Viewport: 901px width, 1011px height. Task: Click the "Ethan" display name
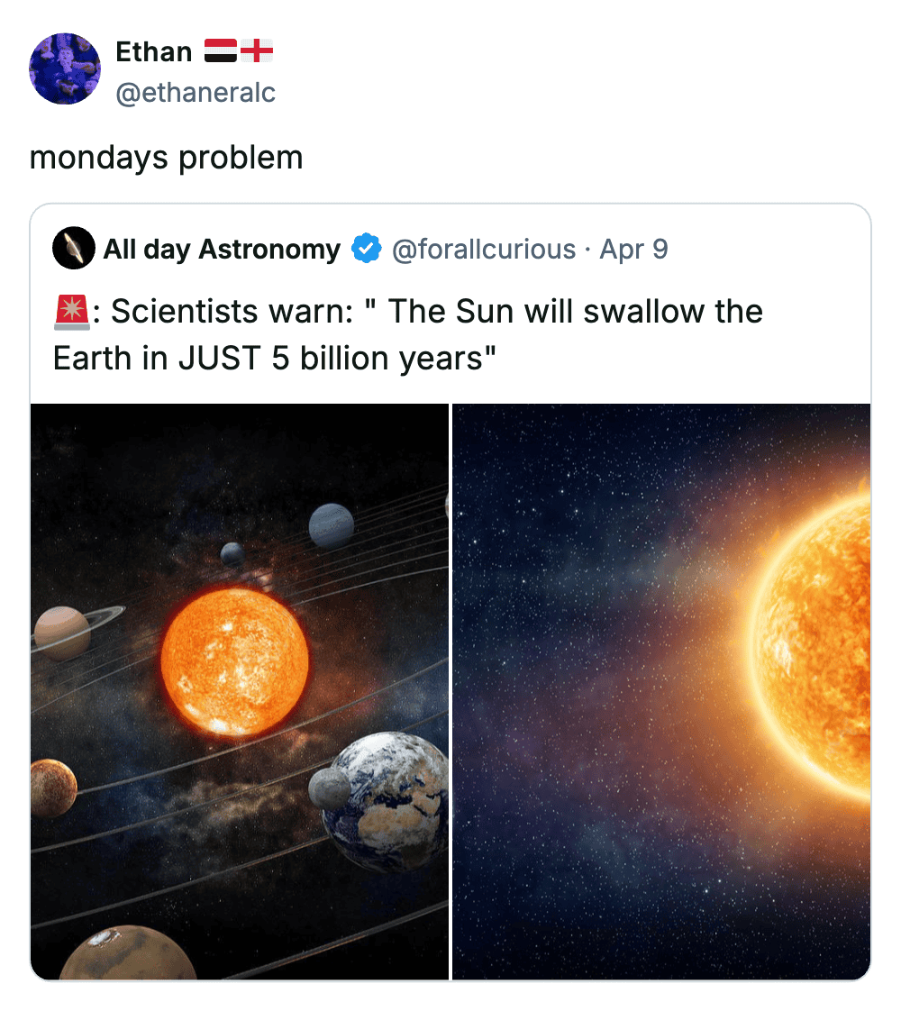click(x=153, y=52)
